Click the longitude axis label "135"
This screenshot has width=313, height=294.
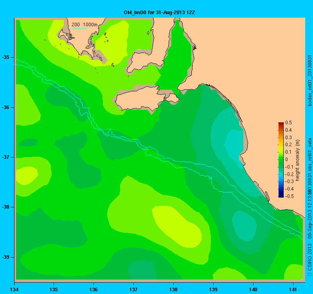54,289
